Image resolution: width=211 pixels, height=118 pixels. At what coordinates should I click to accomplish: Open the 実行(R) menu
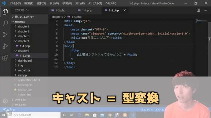tap(80, 3)
